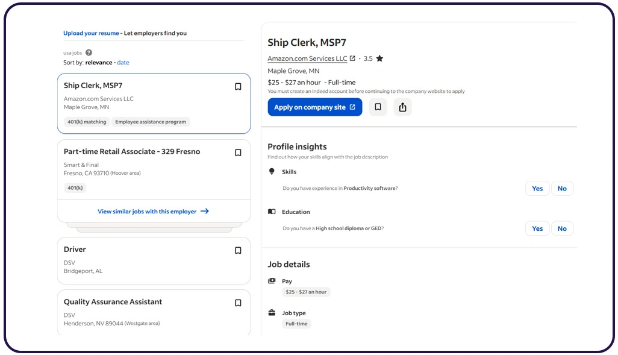Open the Driver job listing title

75,250
